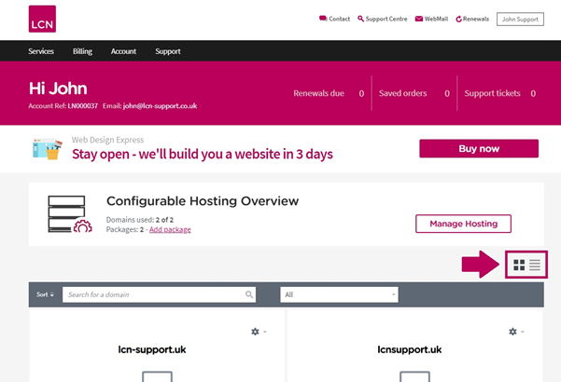Viewport: 561px width, 382px height.
Task: Click the Add package link
Action: tap(170, 229)
